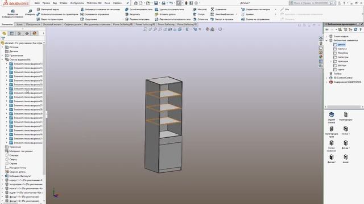This screenshot has height=204, width=364.
Task: Select the Measure (Измерить) tool
Action: (x=30, y=12)
